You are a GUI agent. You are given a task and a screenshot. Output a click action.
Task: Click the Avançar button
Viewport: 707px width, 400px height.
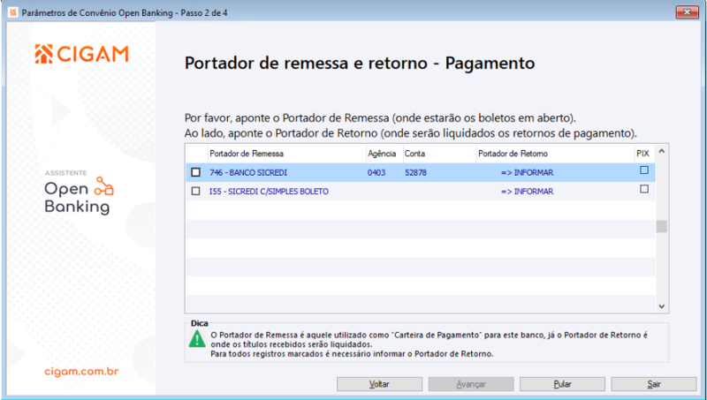(x=471, y=384)
